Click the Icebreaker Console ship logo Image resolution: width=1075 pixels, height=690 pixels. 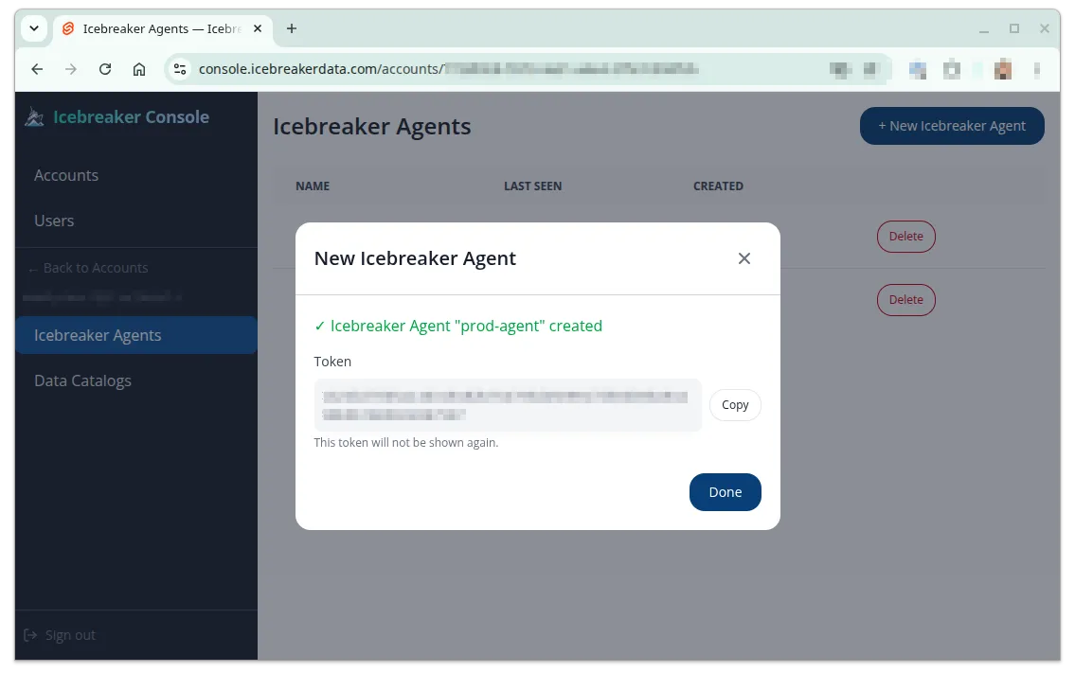(x=34, y=117)
